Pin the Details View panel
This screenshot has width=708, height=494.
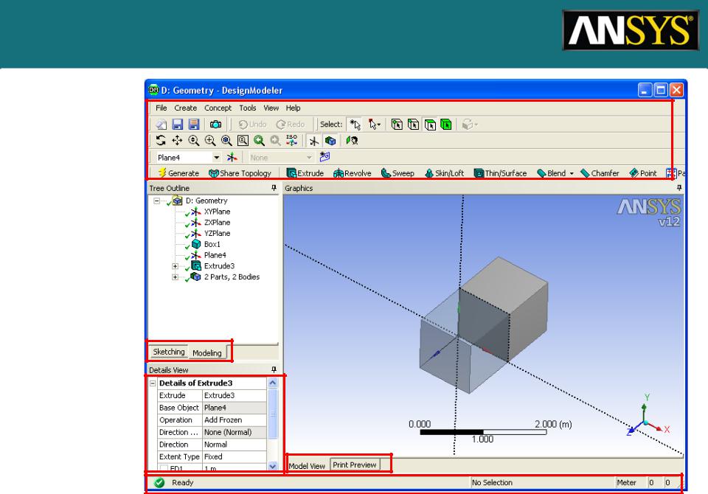(x=274, y=369)
